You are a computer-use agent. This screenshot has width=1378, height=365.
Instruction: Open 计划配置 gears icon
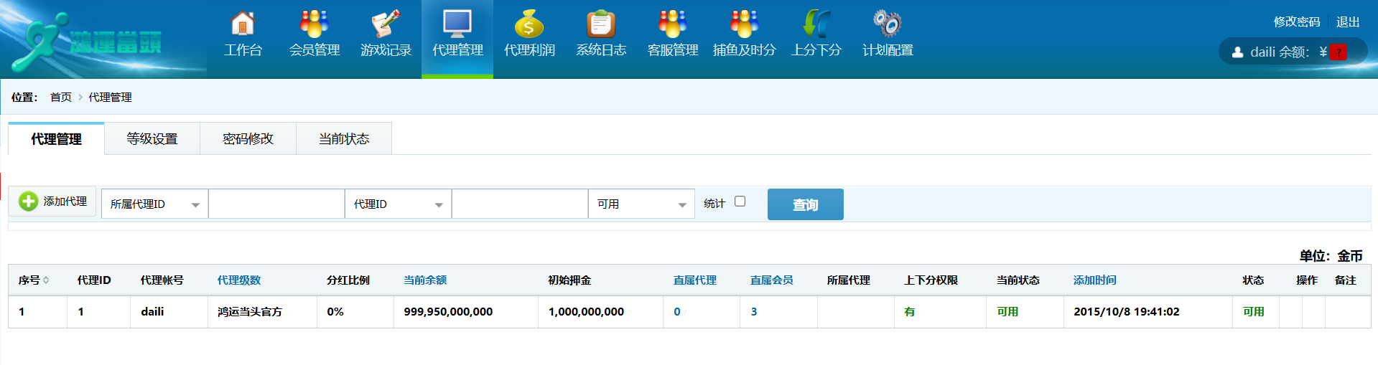pyautogui.click(x=888, y=25)
